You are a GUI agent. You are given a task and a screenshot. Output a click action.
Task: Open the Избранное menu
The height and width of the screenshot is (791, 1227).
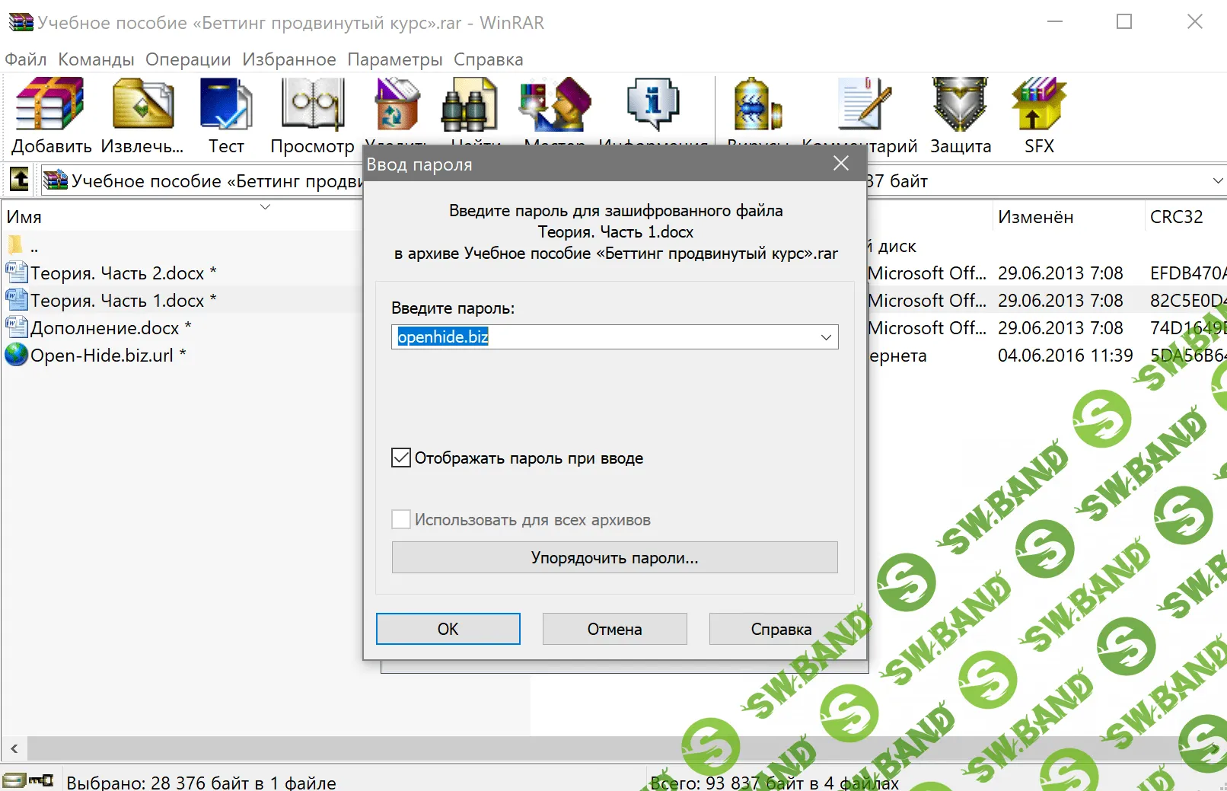(288, 59)
